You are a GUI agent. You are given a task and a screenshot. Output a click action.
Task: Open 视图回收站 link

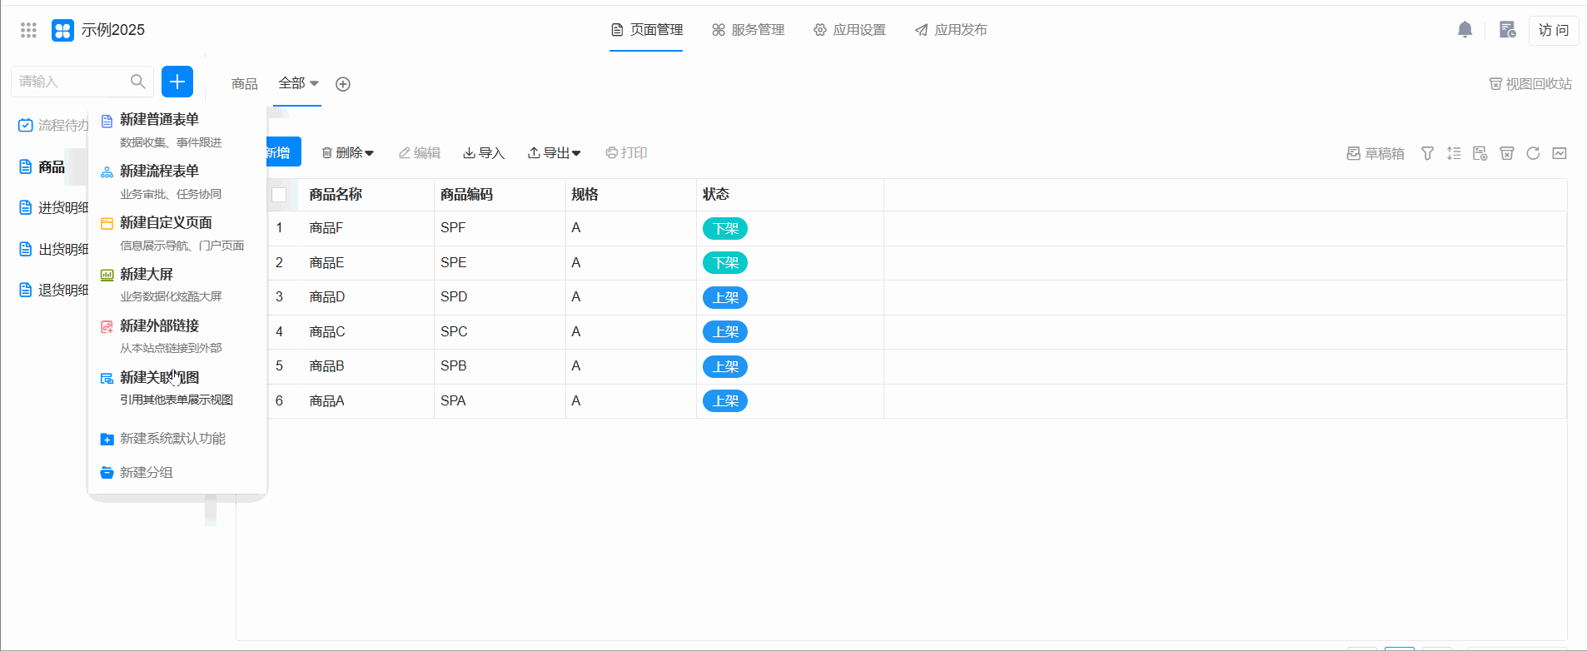click(1530, 84)
